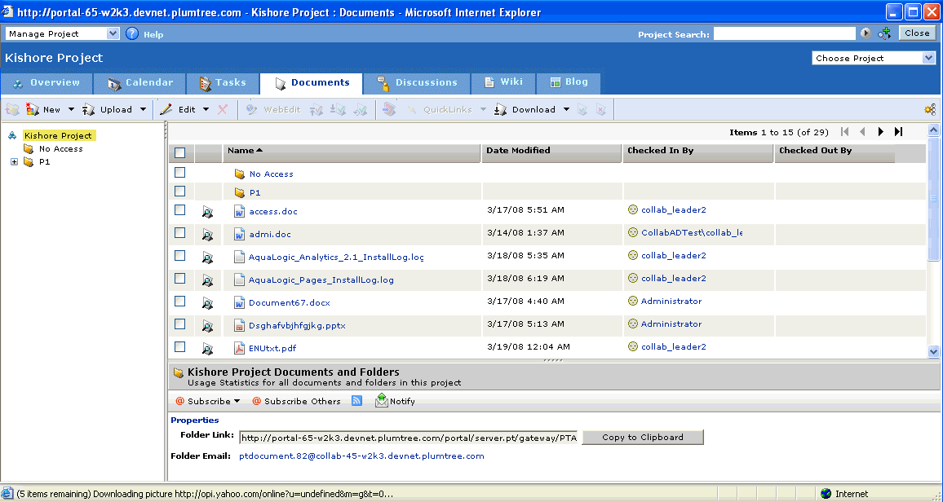The height and width of the screenshot is (502, 943).
Task: Select No Access folder in tree
Action: [60, 149]
